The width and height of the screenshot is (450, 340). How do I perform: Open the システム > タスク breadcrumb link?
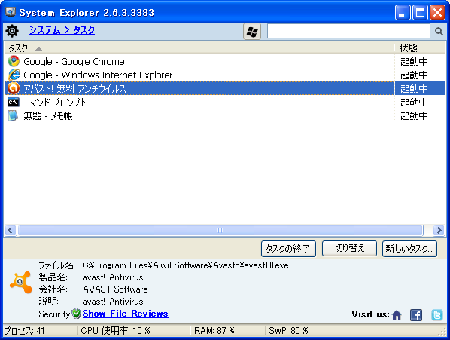[62, 30]
